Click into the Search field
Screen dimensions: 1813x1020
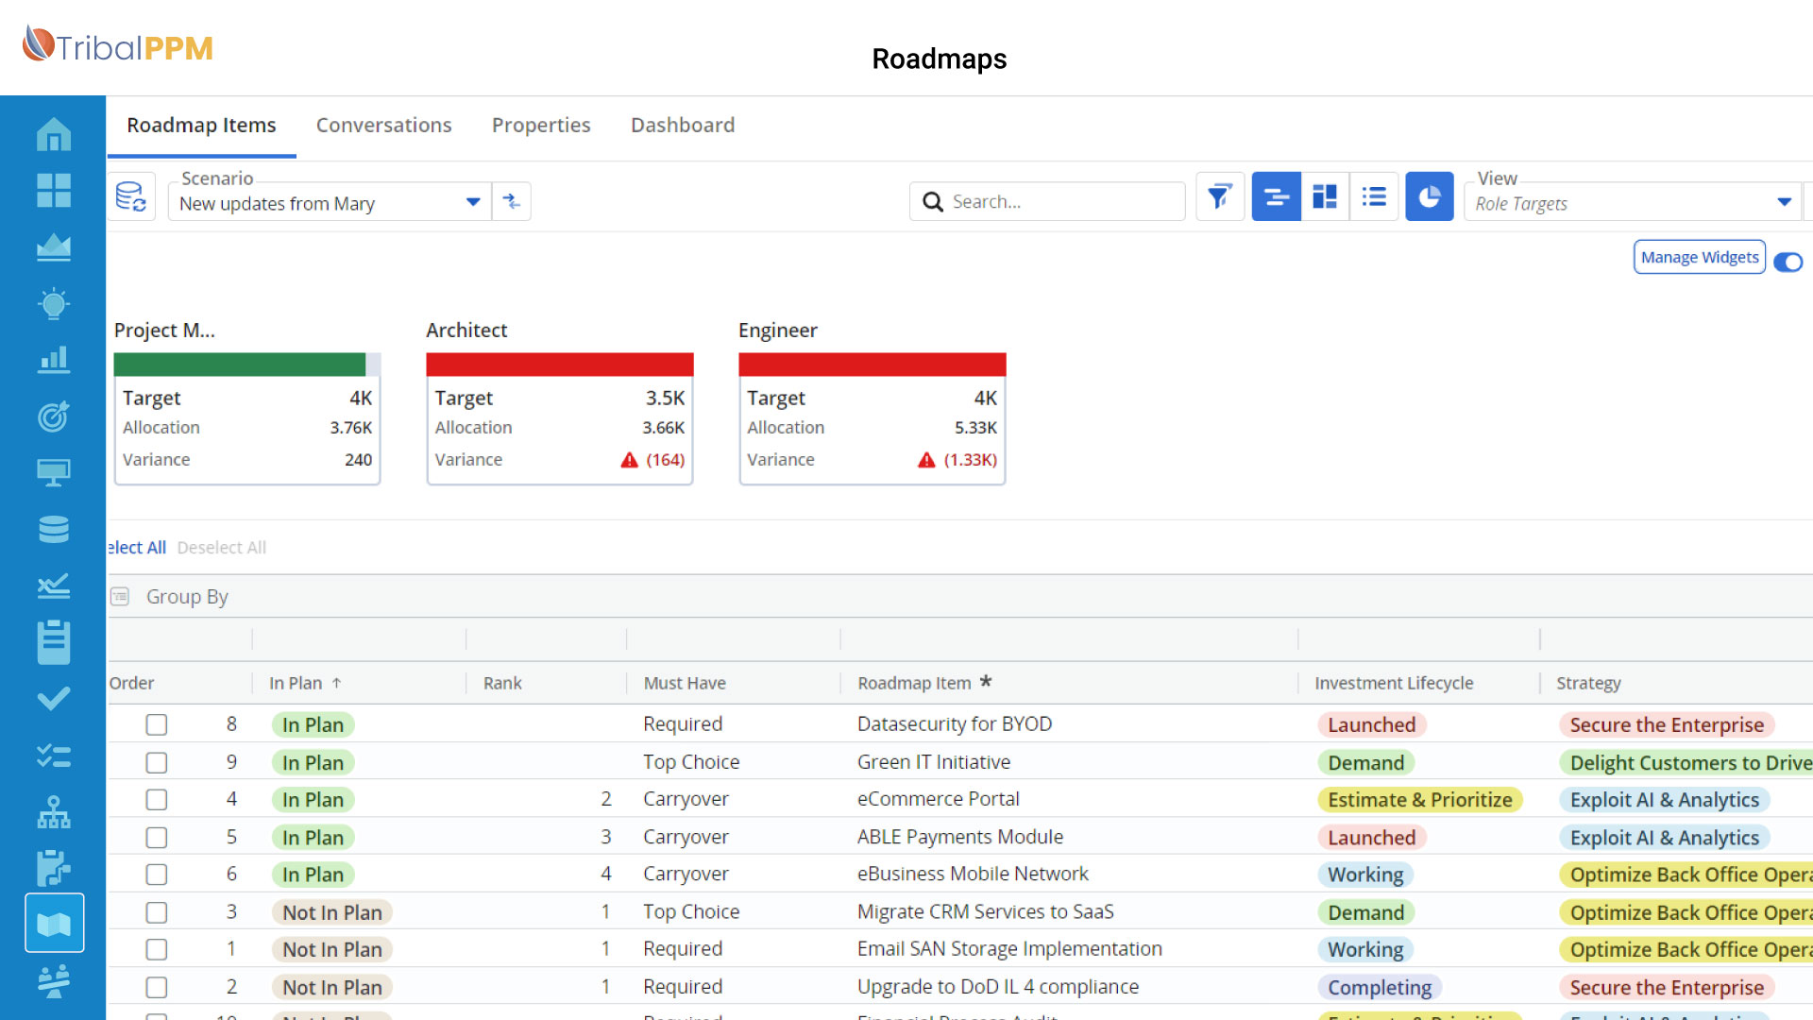[1047, 201]
